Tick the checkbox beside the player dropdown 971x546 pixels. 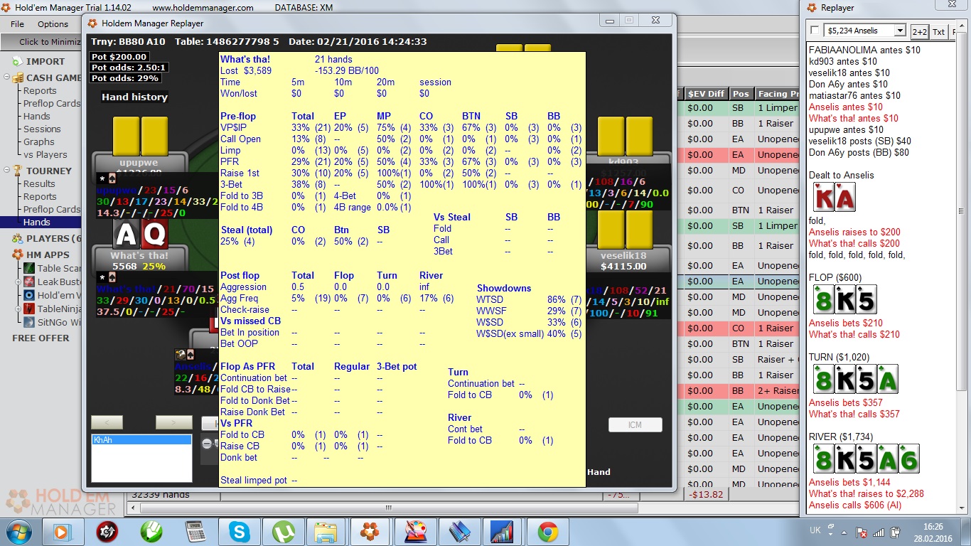tap(815, 30)
